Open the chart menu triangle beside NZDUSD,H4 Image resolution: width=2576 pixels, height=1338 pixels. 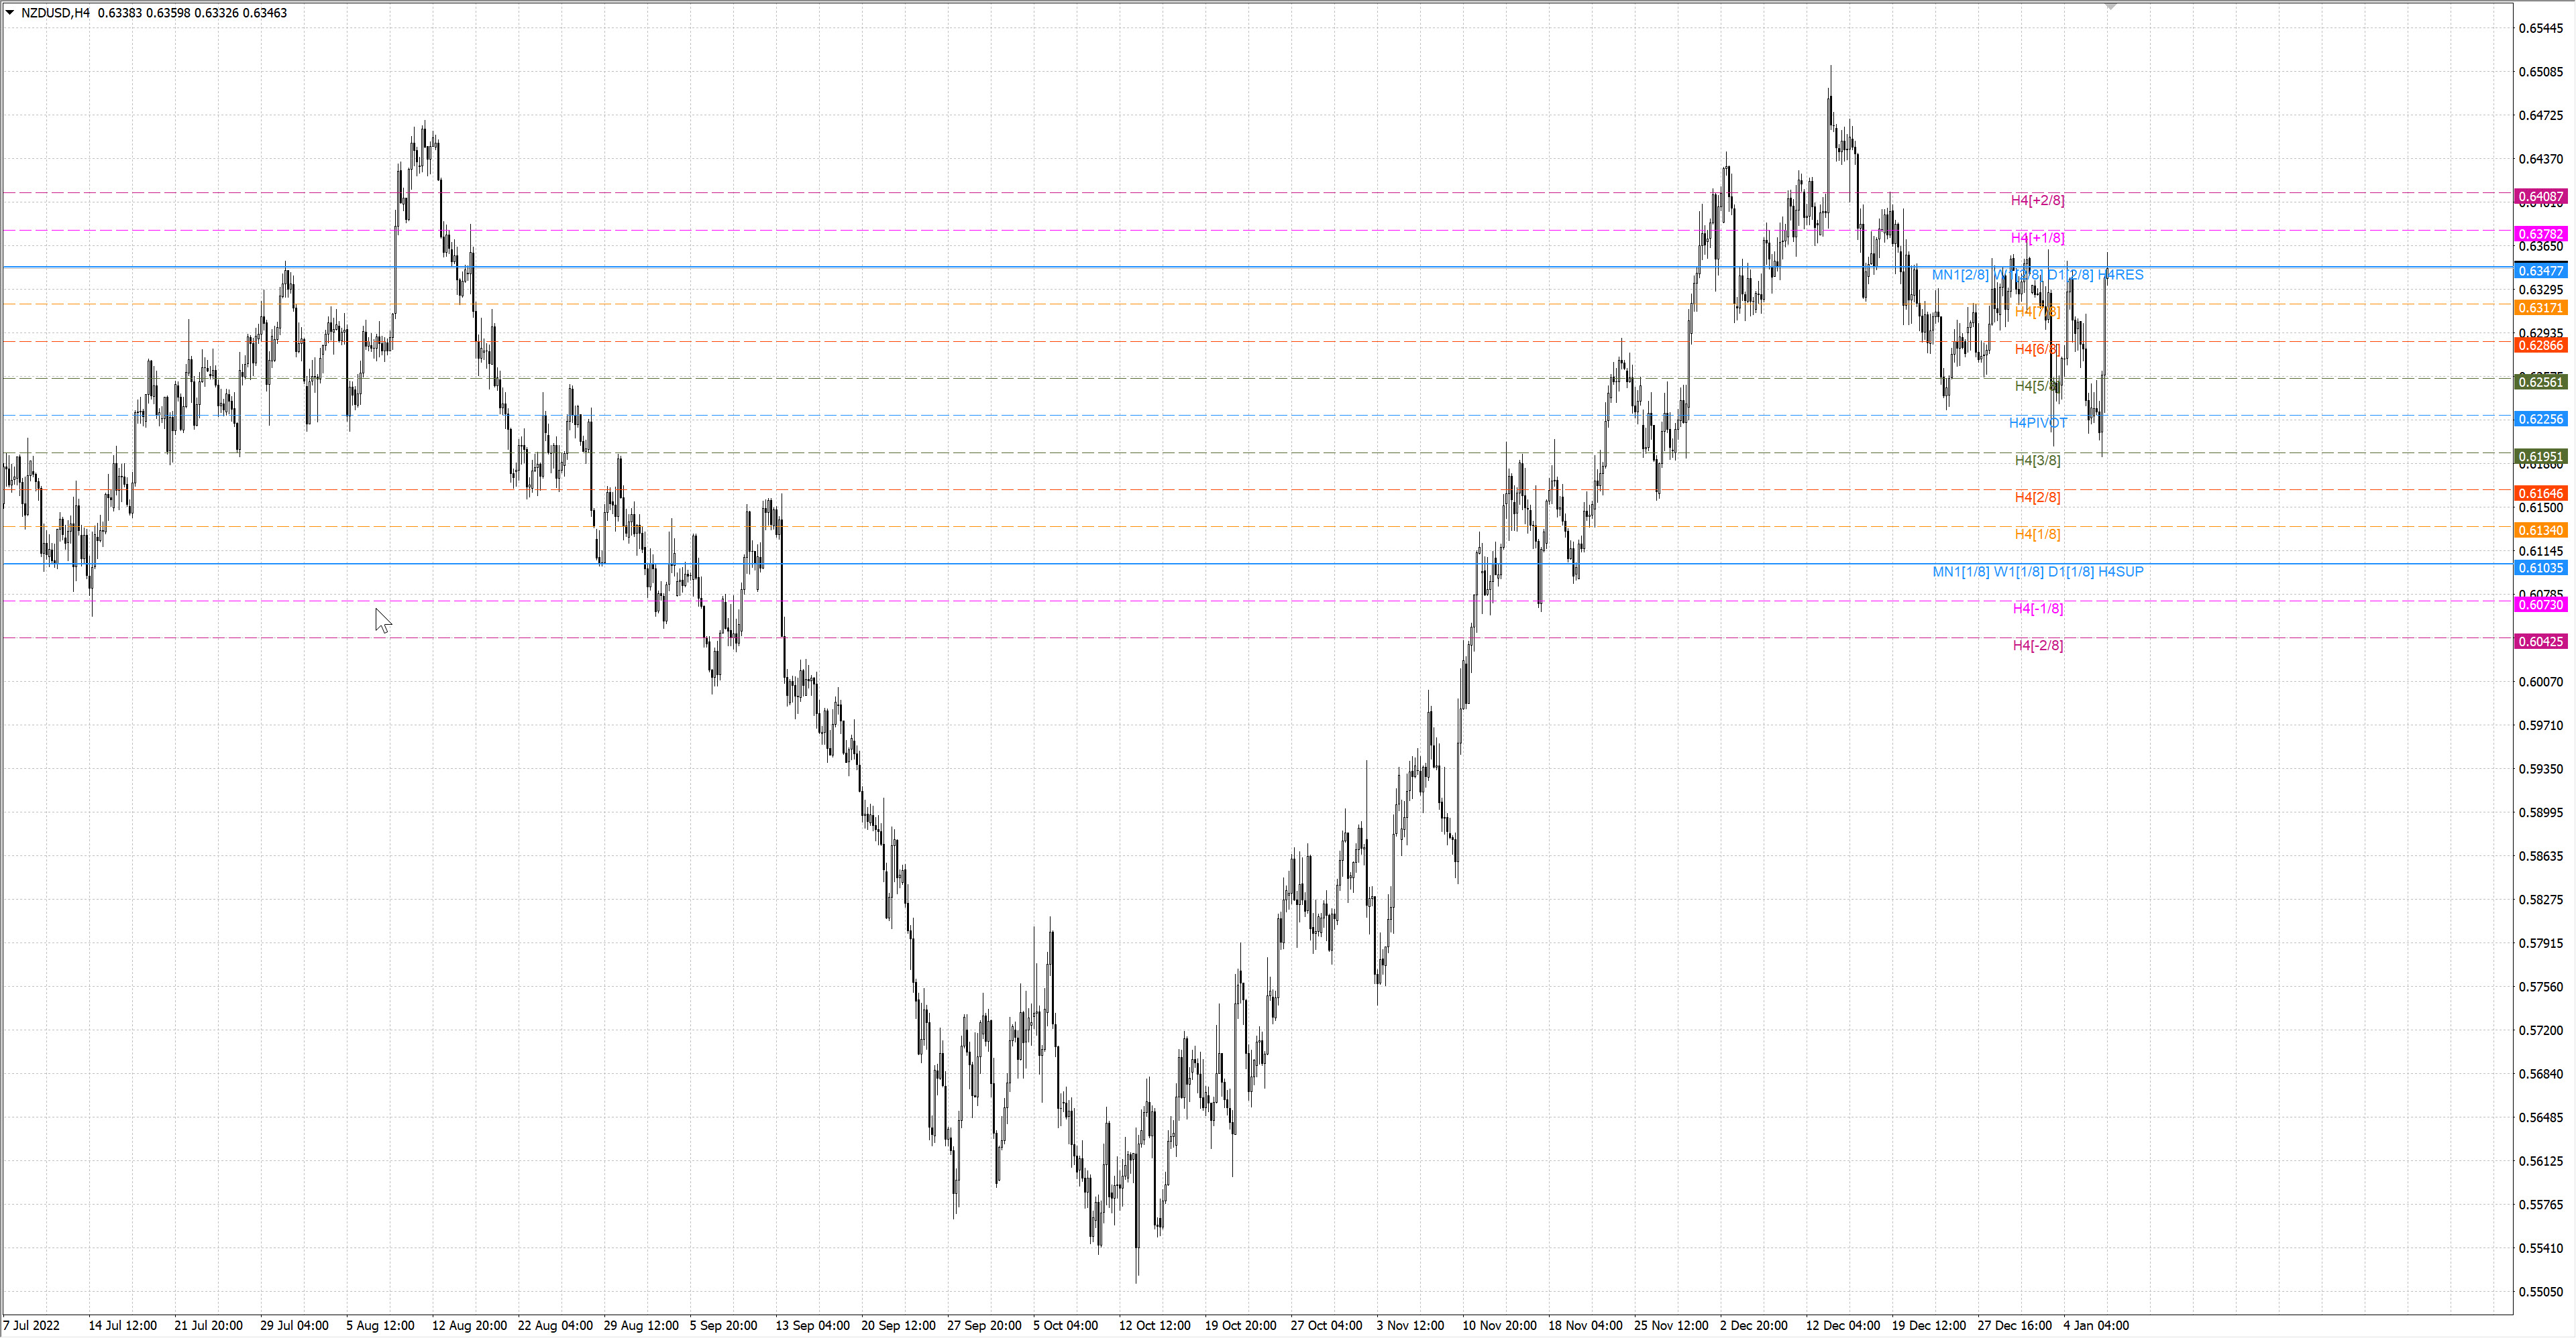click(x=9, y=13)
